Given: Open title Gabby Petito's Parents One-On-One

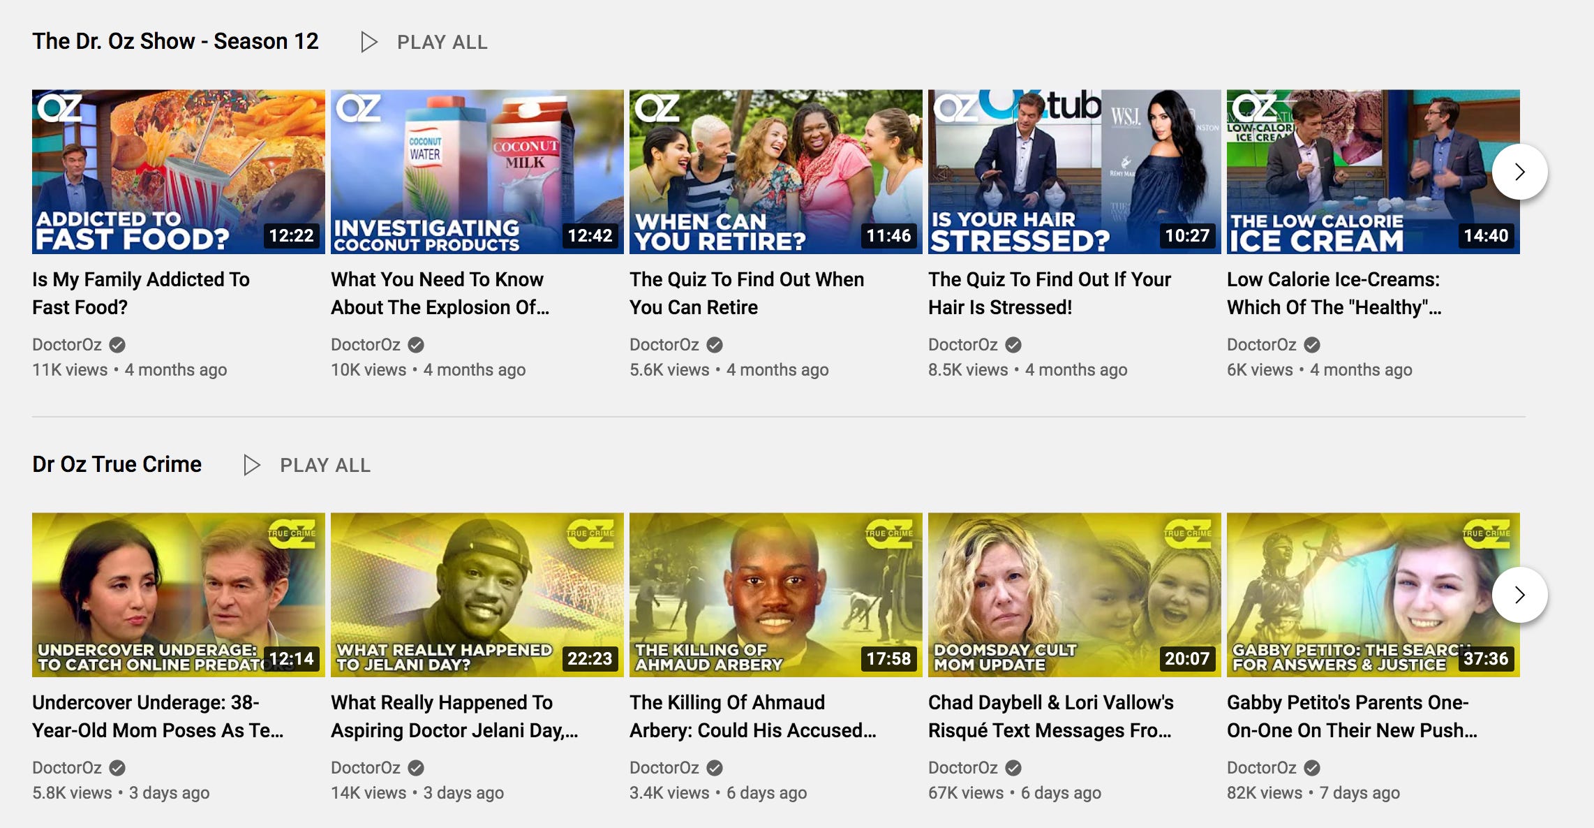Looking at the screenshot, I should click(x=1352, y=716).
